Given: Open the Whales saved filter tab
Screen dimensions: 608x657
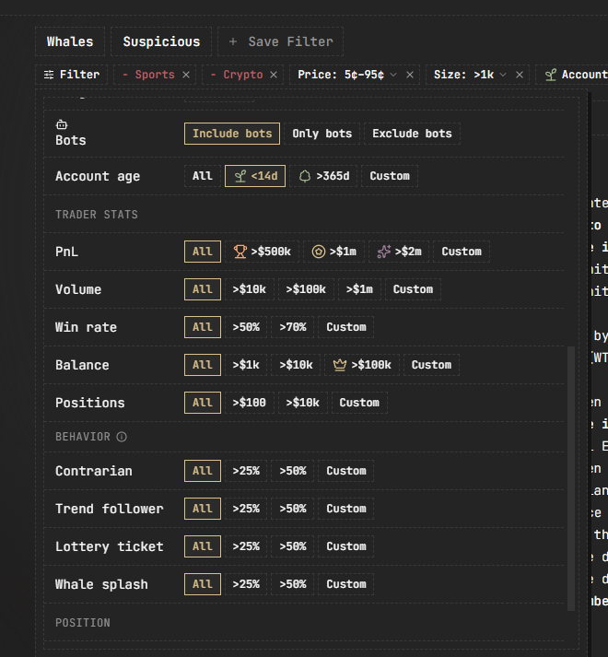Looking at the screenshot, I should [x=70, y=41].
